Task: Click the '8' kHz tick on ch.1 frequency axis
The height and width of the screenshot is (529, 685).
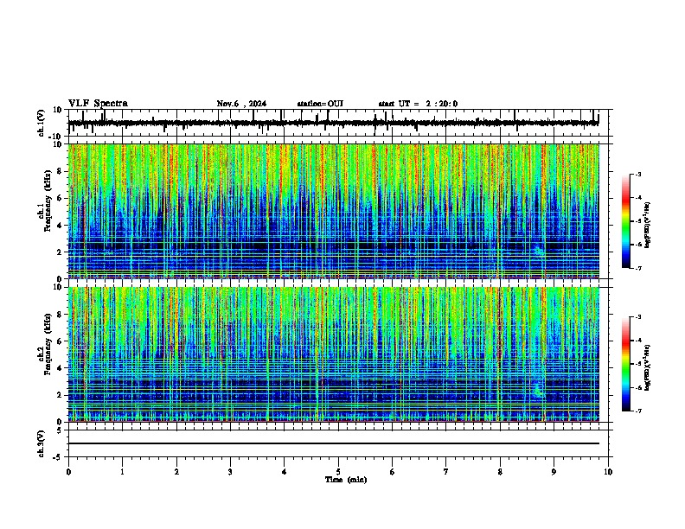Action: [60, 171]
